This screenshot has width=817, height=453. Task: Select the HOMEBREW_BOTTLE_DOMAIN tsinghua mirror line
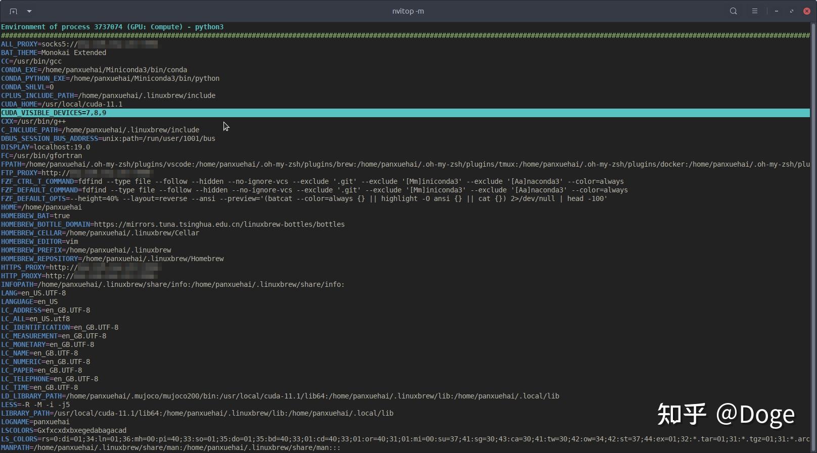point(173,224)
